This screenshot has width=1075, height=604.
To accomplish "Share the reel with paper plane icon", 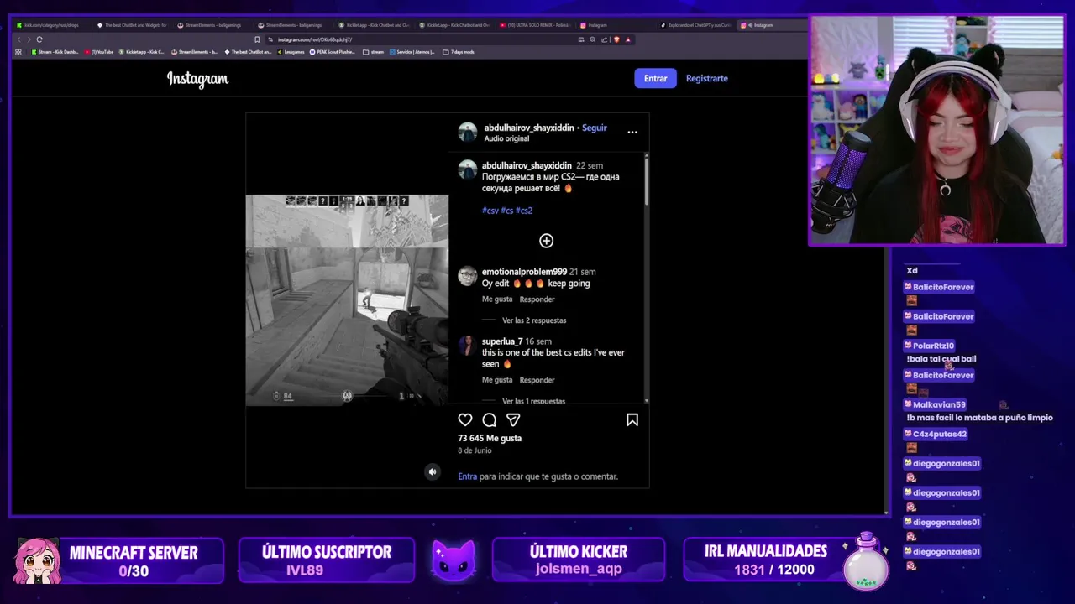I will click(x=513, y=419).
